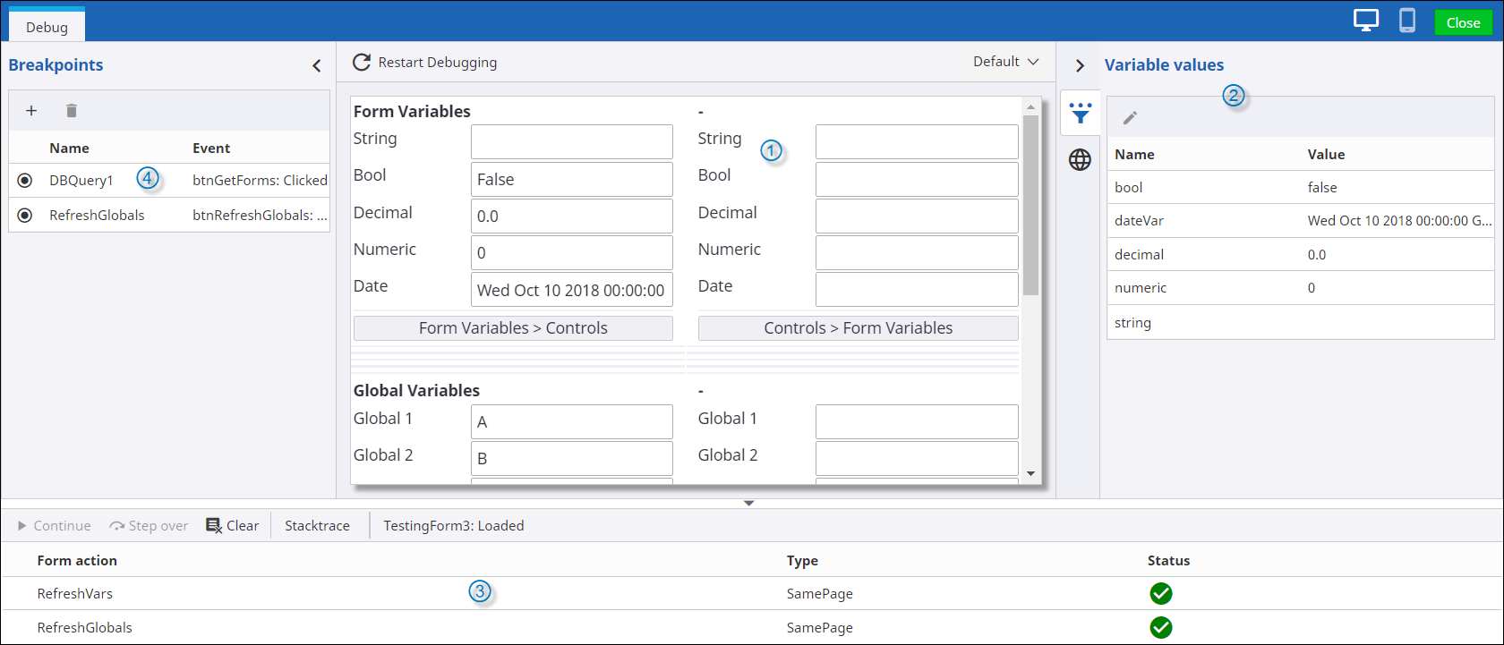Click the Form Variables > Controls button
The width and height of the screenshot is (1504, 645).
pyautogui.click(x=513, y=328)
